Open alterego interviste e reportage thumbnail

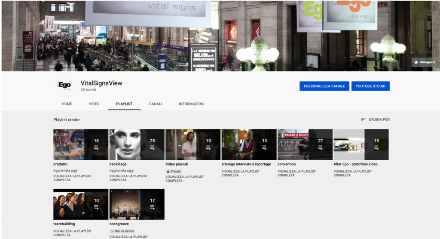(x=249, y=144)
